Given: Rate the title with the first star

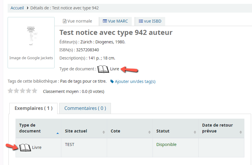Looking at the screenshot, I should pyautogui.click(x=11, y=91).
